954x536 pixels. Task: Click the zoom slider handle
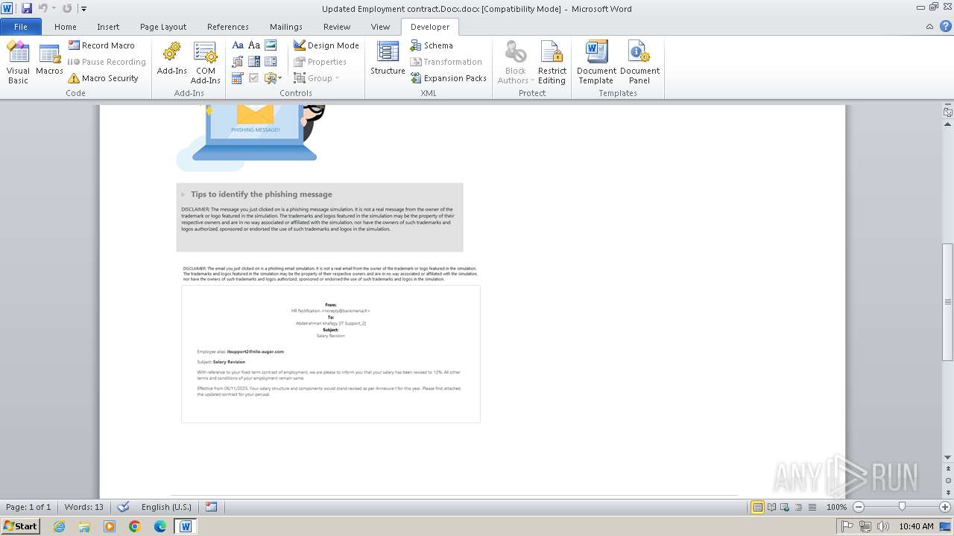click(x=902, y=507)
